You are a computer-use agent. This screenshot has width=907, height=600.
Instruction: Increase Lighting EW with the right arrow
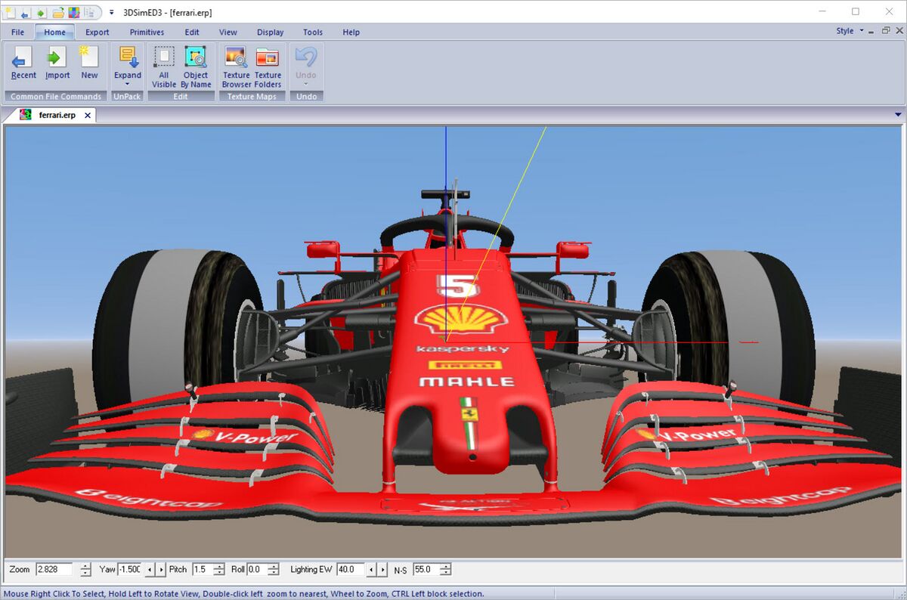[382, 569]
